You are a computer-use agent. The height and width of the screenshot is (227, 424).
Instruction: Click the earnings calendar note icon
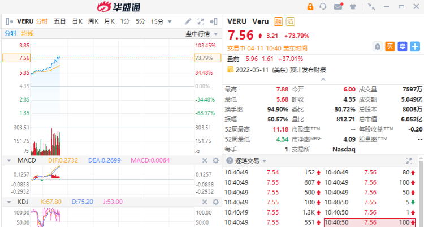click(x=231, y=69)
